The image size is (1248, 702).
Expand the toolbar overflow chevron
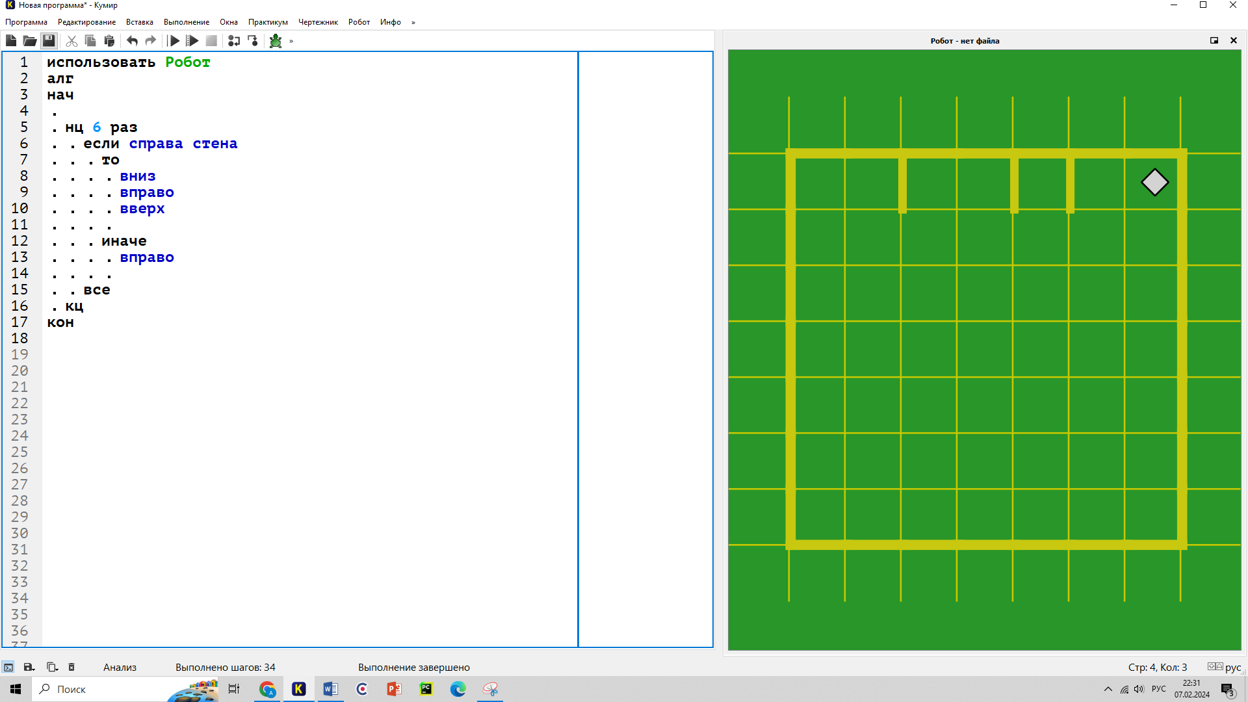click(291, 41)
